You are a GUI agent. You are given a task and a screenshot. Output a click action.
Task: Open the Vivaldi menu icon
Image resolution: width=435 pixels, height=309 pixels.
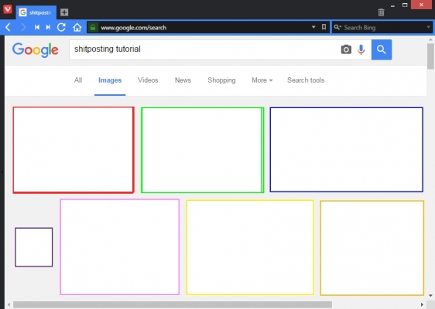click(8, 9)
